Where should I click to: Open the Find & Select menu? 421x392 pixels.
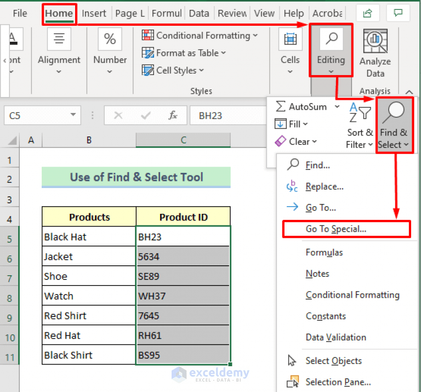394,126
